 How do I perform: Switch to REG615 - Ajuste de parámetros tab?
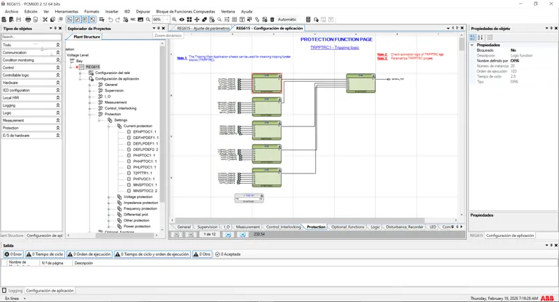(203, 28)
